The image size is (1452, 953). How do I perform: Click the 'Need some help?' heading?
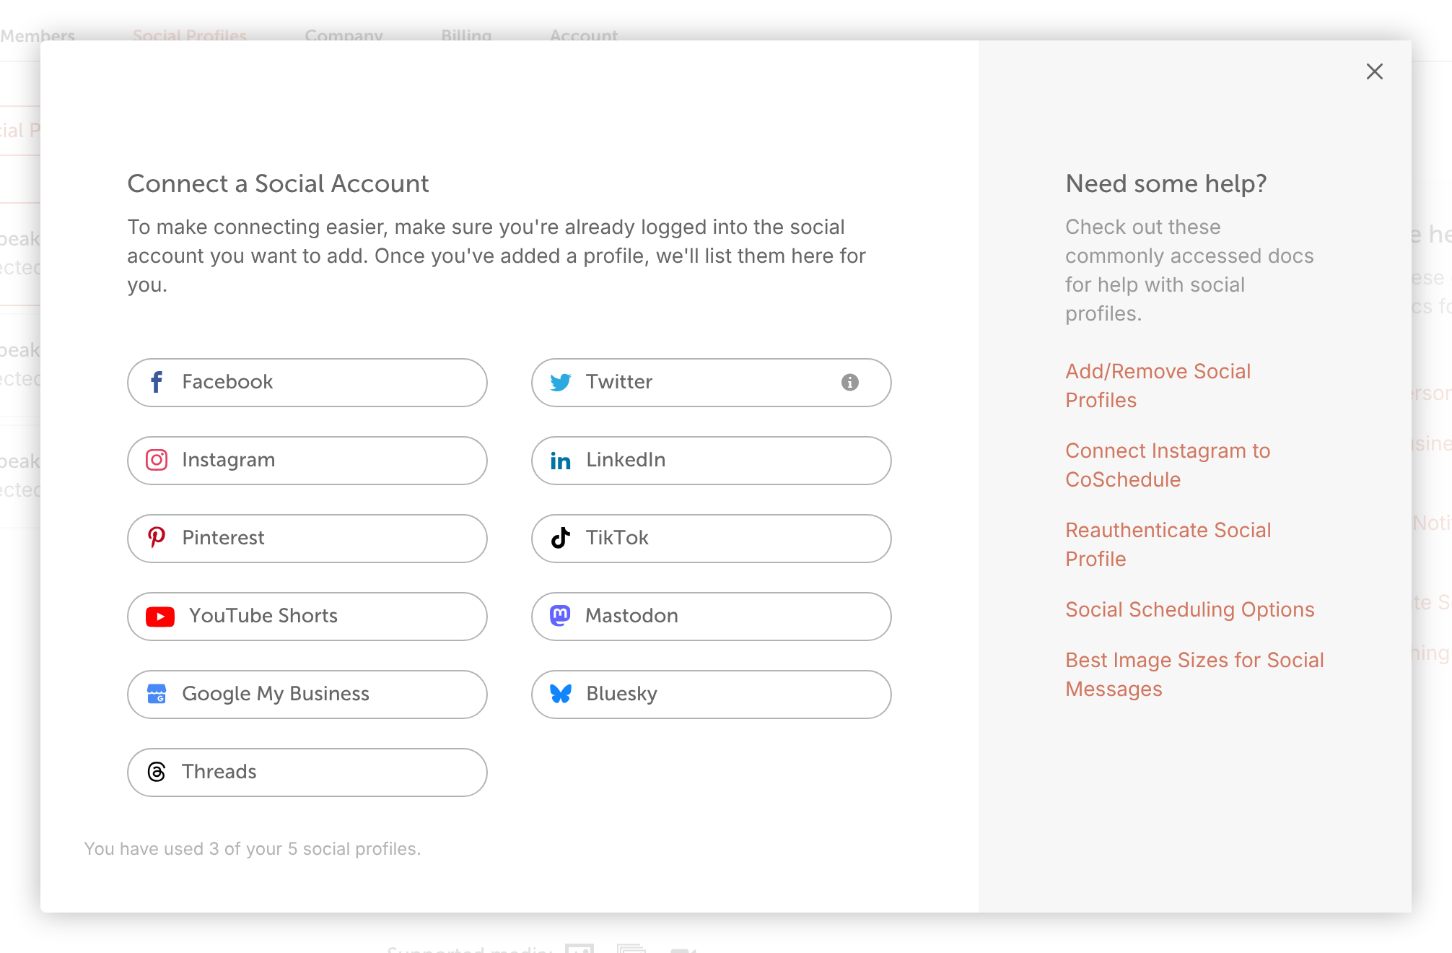point(1166,183)
